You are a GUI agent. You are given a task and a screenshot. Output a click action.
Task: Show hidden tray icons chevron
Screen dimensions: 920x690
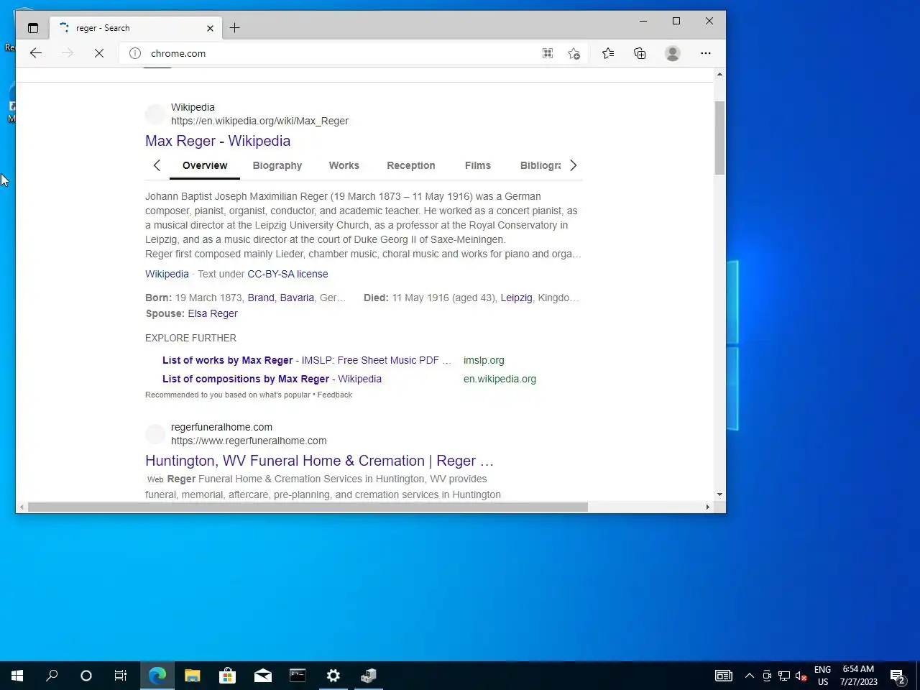tap(749, 676)
